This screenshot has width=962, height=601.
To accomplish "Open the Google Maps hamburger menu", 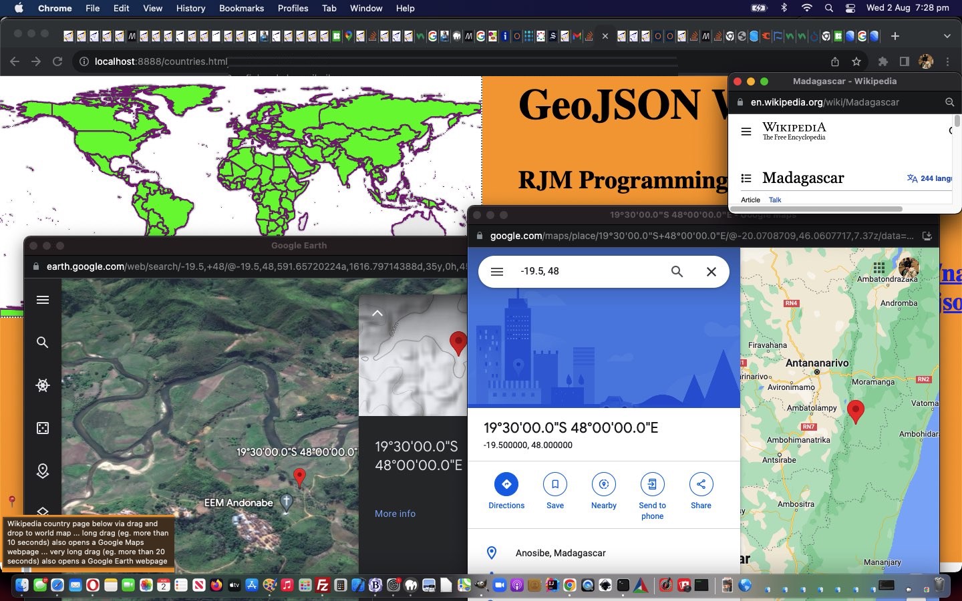I will coord(496,272).
